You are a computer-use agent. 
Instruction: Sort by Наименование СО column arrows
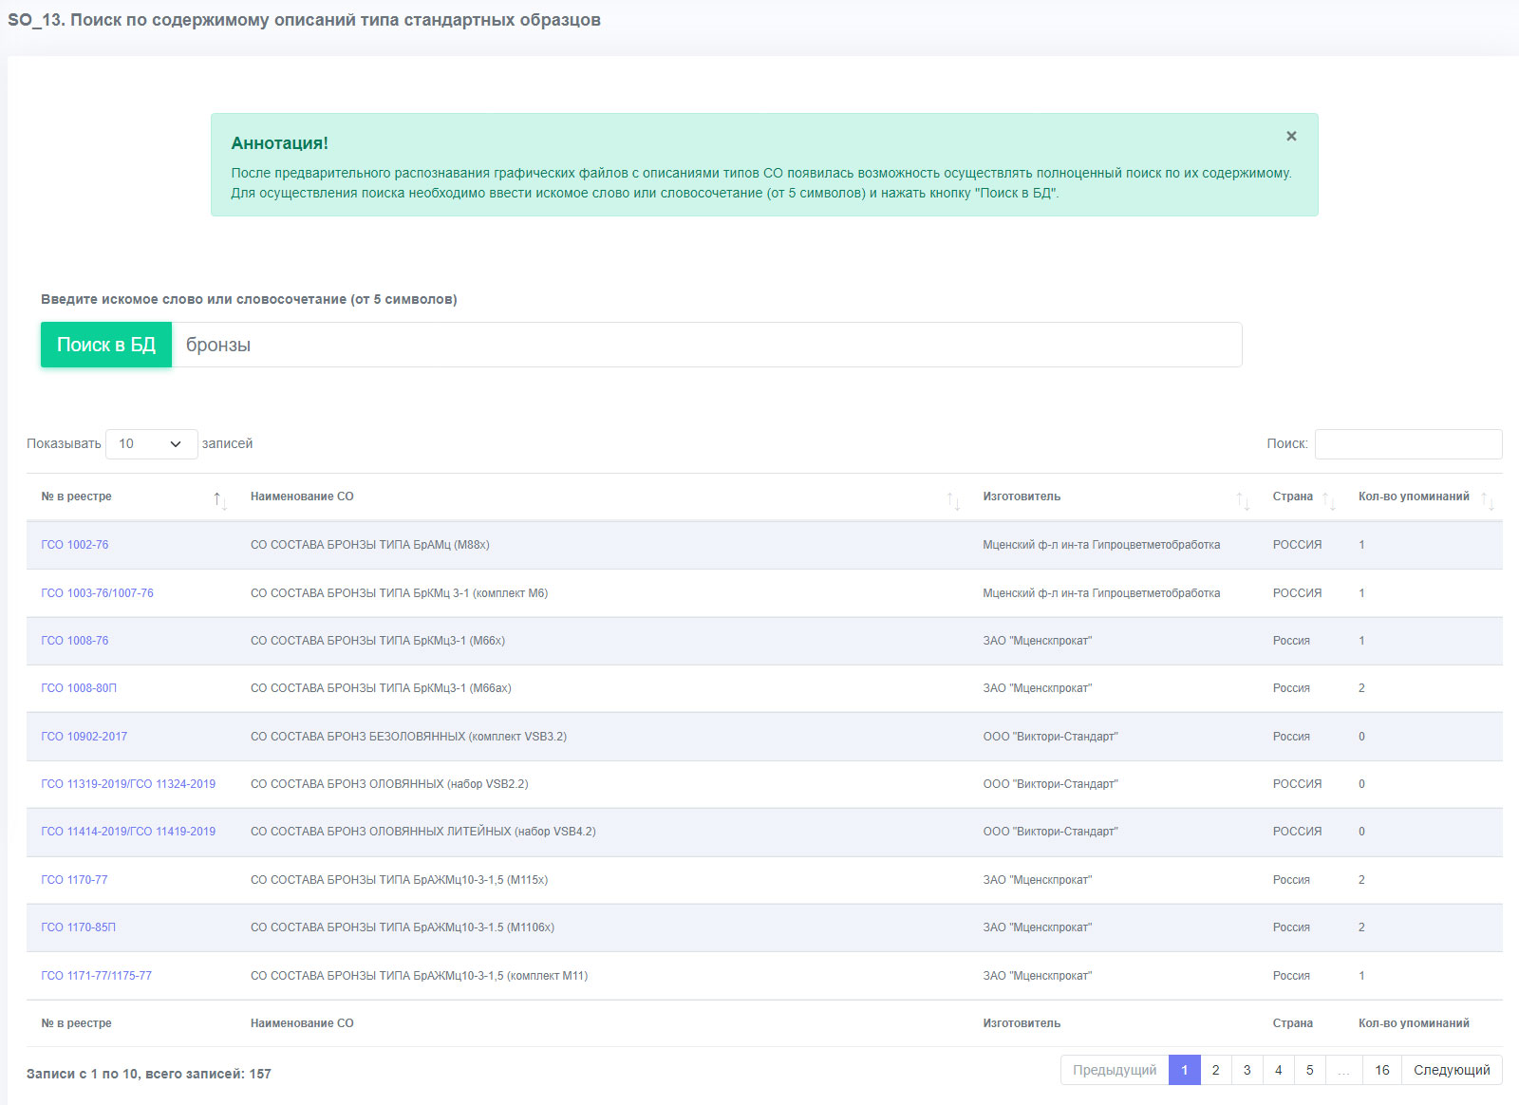pyautogui.click(x=953, y=500)
